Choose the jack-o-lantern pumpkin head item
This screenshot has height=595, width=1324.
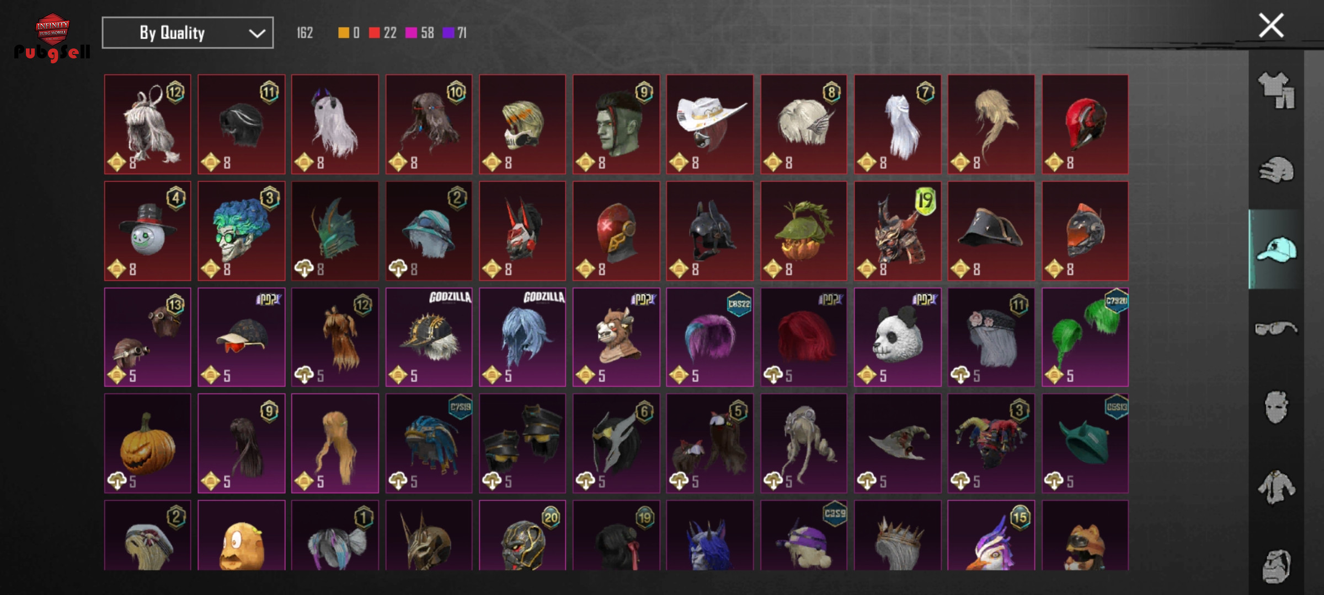(x=148, y=443)
